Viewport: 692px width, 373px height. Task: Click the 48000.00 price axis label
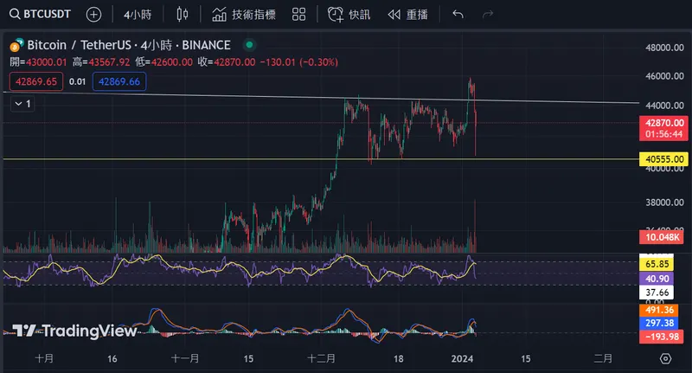[664, 48]
